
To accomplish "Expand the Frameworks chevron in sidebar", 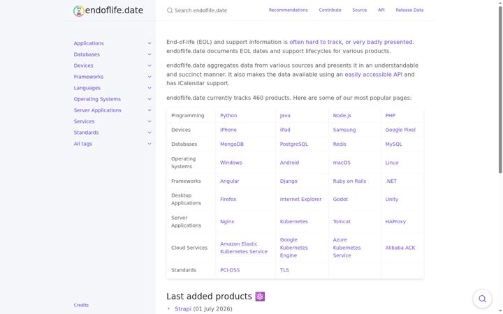I will tap(150, 77).
